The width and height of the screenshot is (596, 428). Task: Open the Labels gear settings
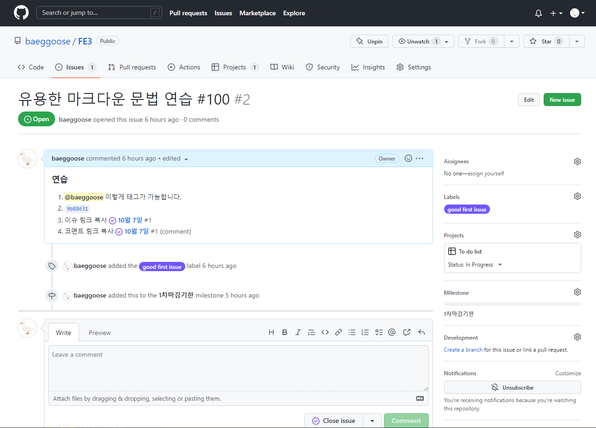(577, 196)
